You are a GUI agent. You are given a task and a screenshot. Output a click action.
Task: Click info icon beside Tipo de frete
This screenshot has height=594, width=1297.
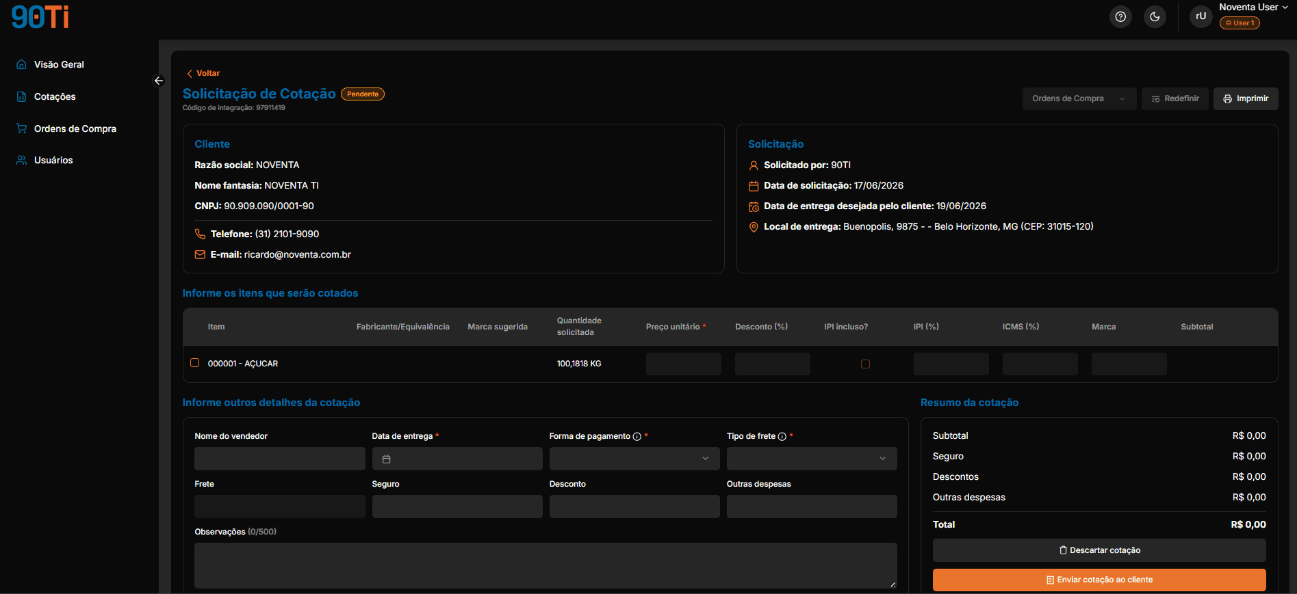click(x=782, y=437)
